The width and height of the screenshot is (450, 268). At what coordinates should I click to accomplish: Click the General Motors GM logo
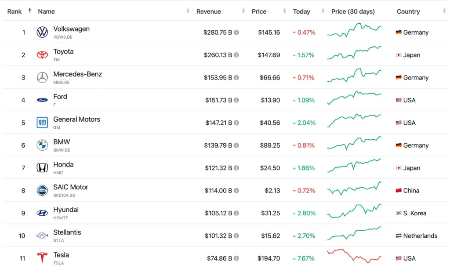[x=42, y=123]
